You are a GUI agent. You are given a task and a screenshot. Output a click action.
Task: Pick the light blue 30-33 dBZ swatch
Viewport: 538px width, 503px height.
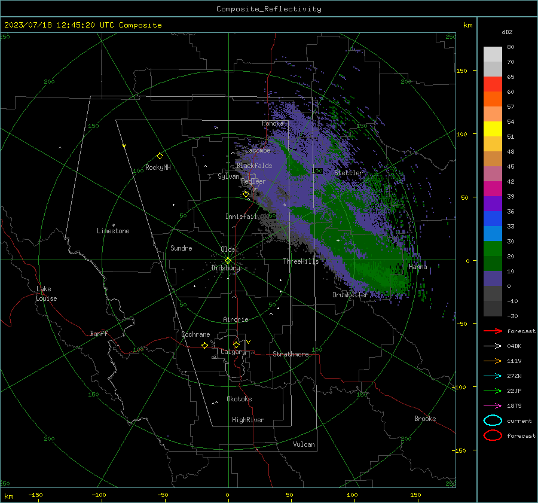pos(493,234)
